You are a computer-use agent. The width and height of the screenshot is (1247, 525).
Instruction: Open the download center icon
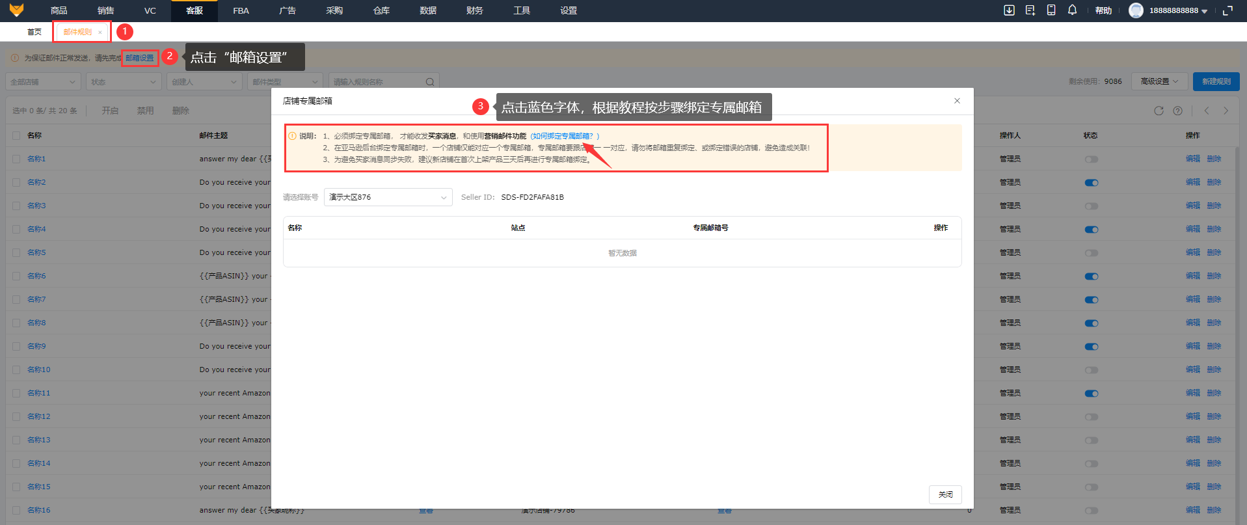(x=1009, y=10)
